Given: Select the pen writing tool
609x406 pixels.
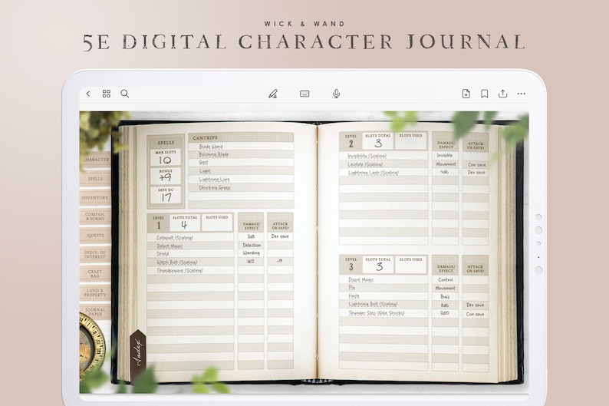Looking at the screenshot, I should tap(273, 94).
